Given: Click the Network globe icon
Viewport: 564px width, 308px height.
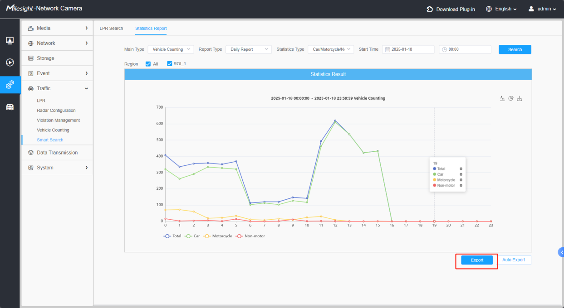Looking at the screenshot, I should coord(31,43).
